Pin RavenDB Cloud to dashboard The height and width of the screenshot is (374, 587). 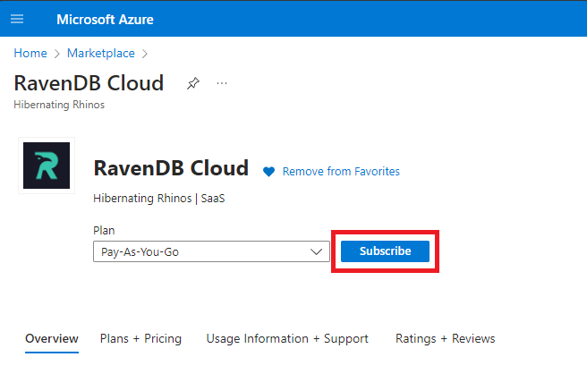[193, 83]
